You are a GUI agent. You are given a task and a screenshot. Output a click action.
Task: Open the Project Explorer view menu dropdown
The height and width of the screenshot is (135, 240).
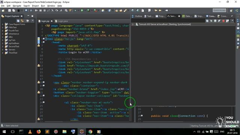tap(32, 20)
